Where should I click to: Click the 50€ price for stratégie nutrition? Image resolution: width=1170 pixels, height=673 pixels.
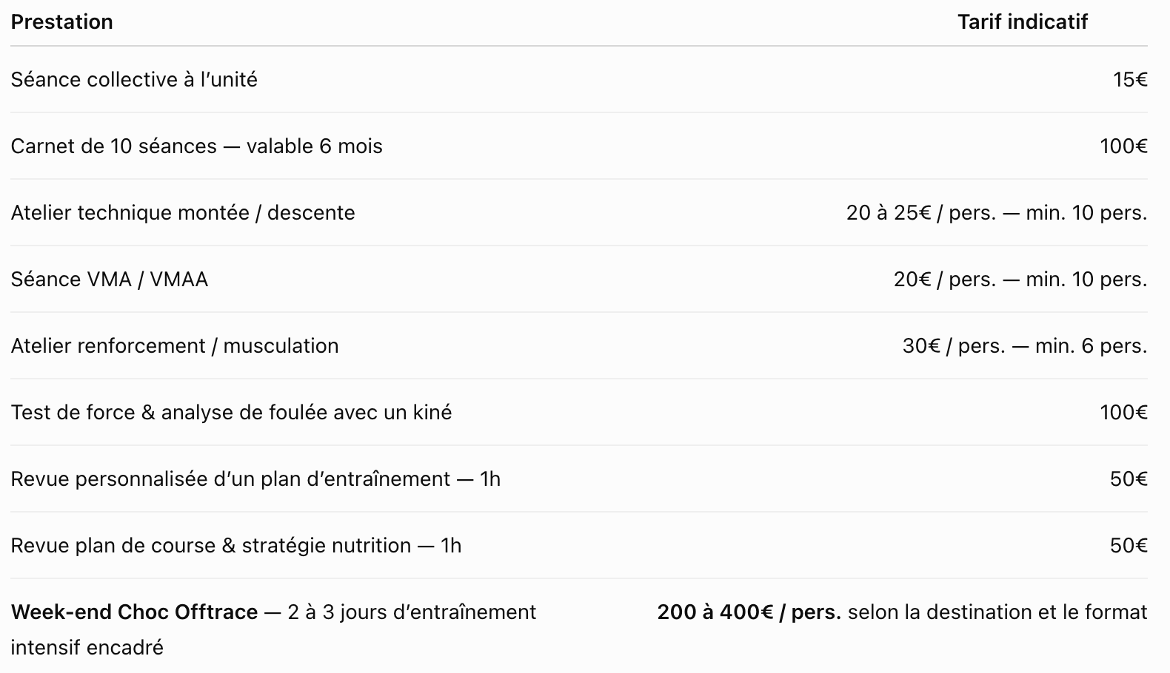pos(1129,546)
